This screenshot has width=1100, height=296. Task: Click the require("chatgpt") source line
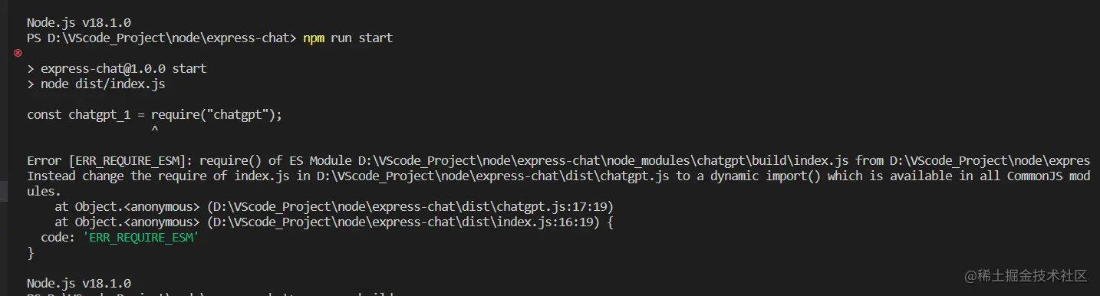[155, 115]
